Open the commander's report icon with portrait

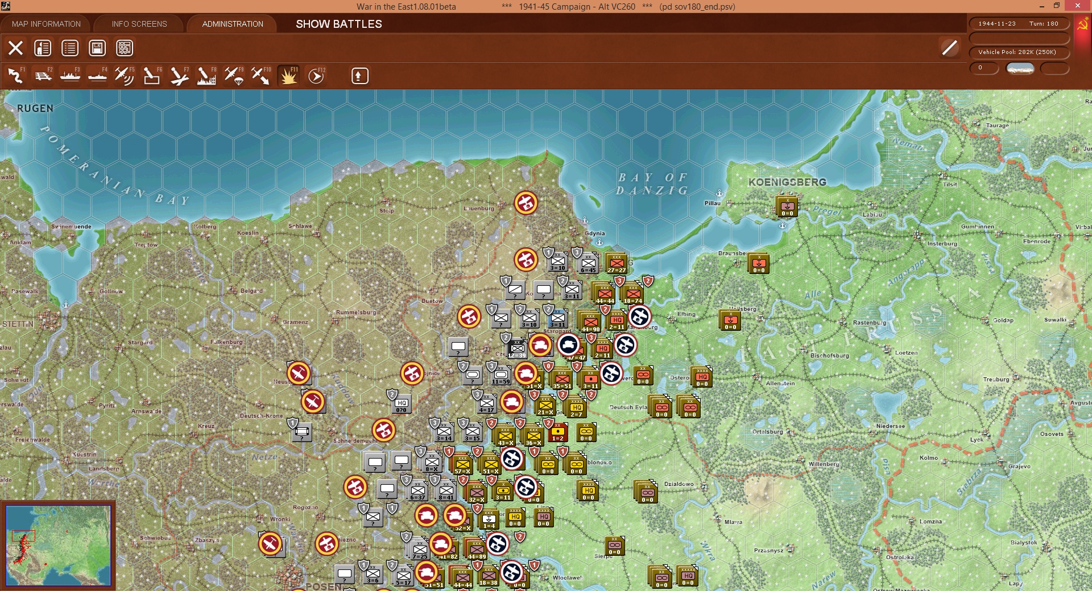point(43,48)
